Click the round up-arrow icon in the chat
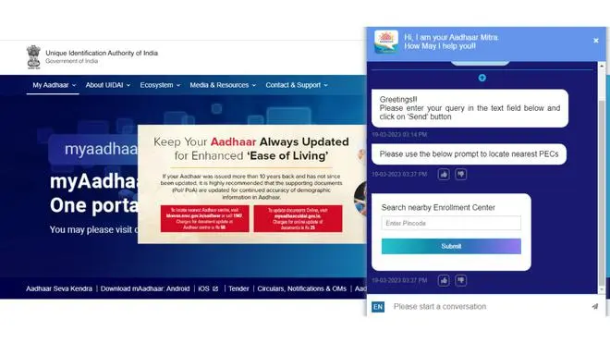 click(482, 78)
